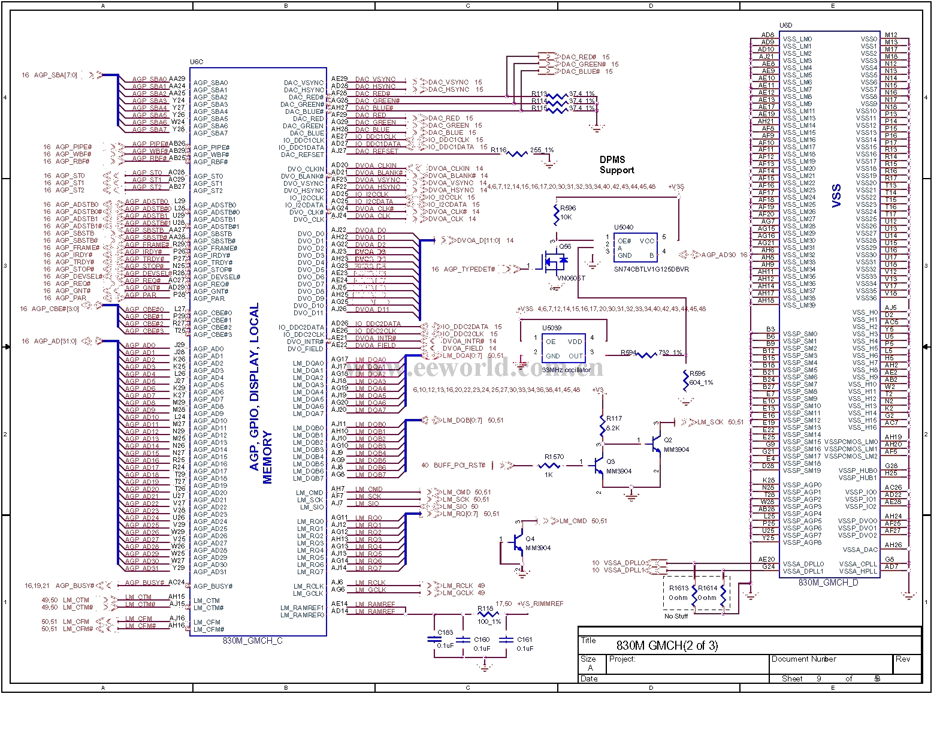Select the Project: field in title block
Viewport: 949px width, 733px height.
point(688,663)
